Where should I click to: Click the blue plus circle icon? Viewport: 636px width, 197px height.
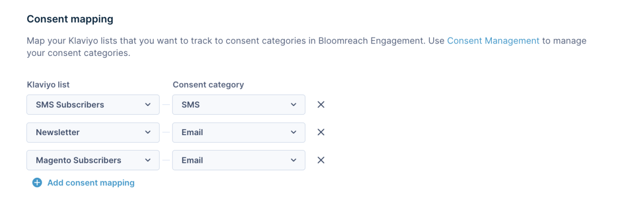coord(37,183)
